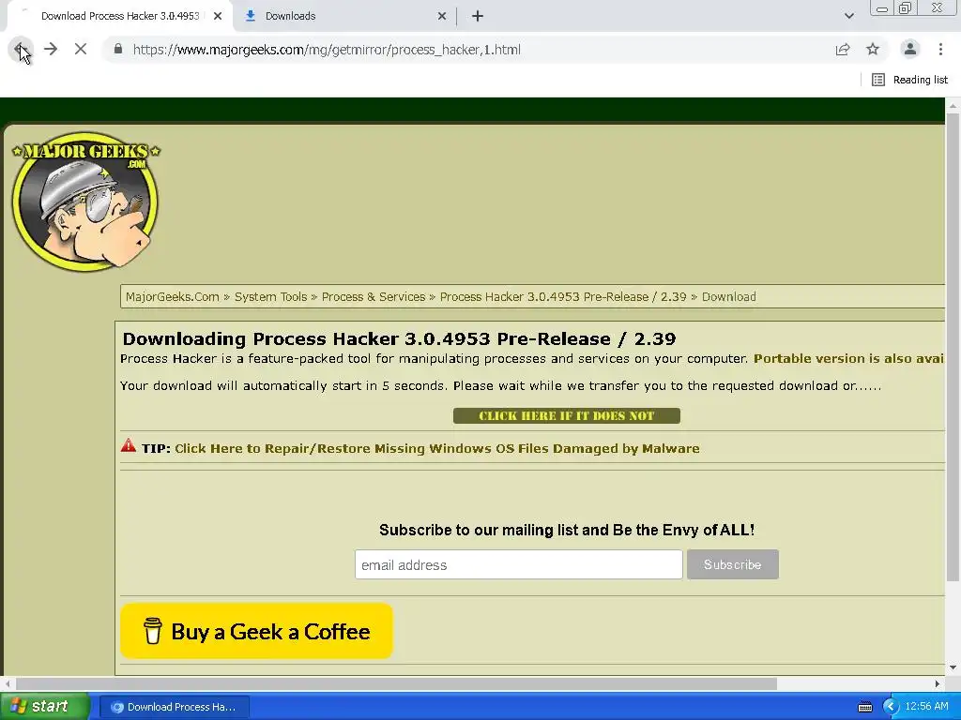The width and height of the screenshot is (961, 720).
Task: Click the scroll up arrow
Action: tap(953, 106)
